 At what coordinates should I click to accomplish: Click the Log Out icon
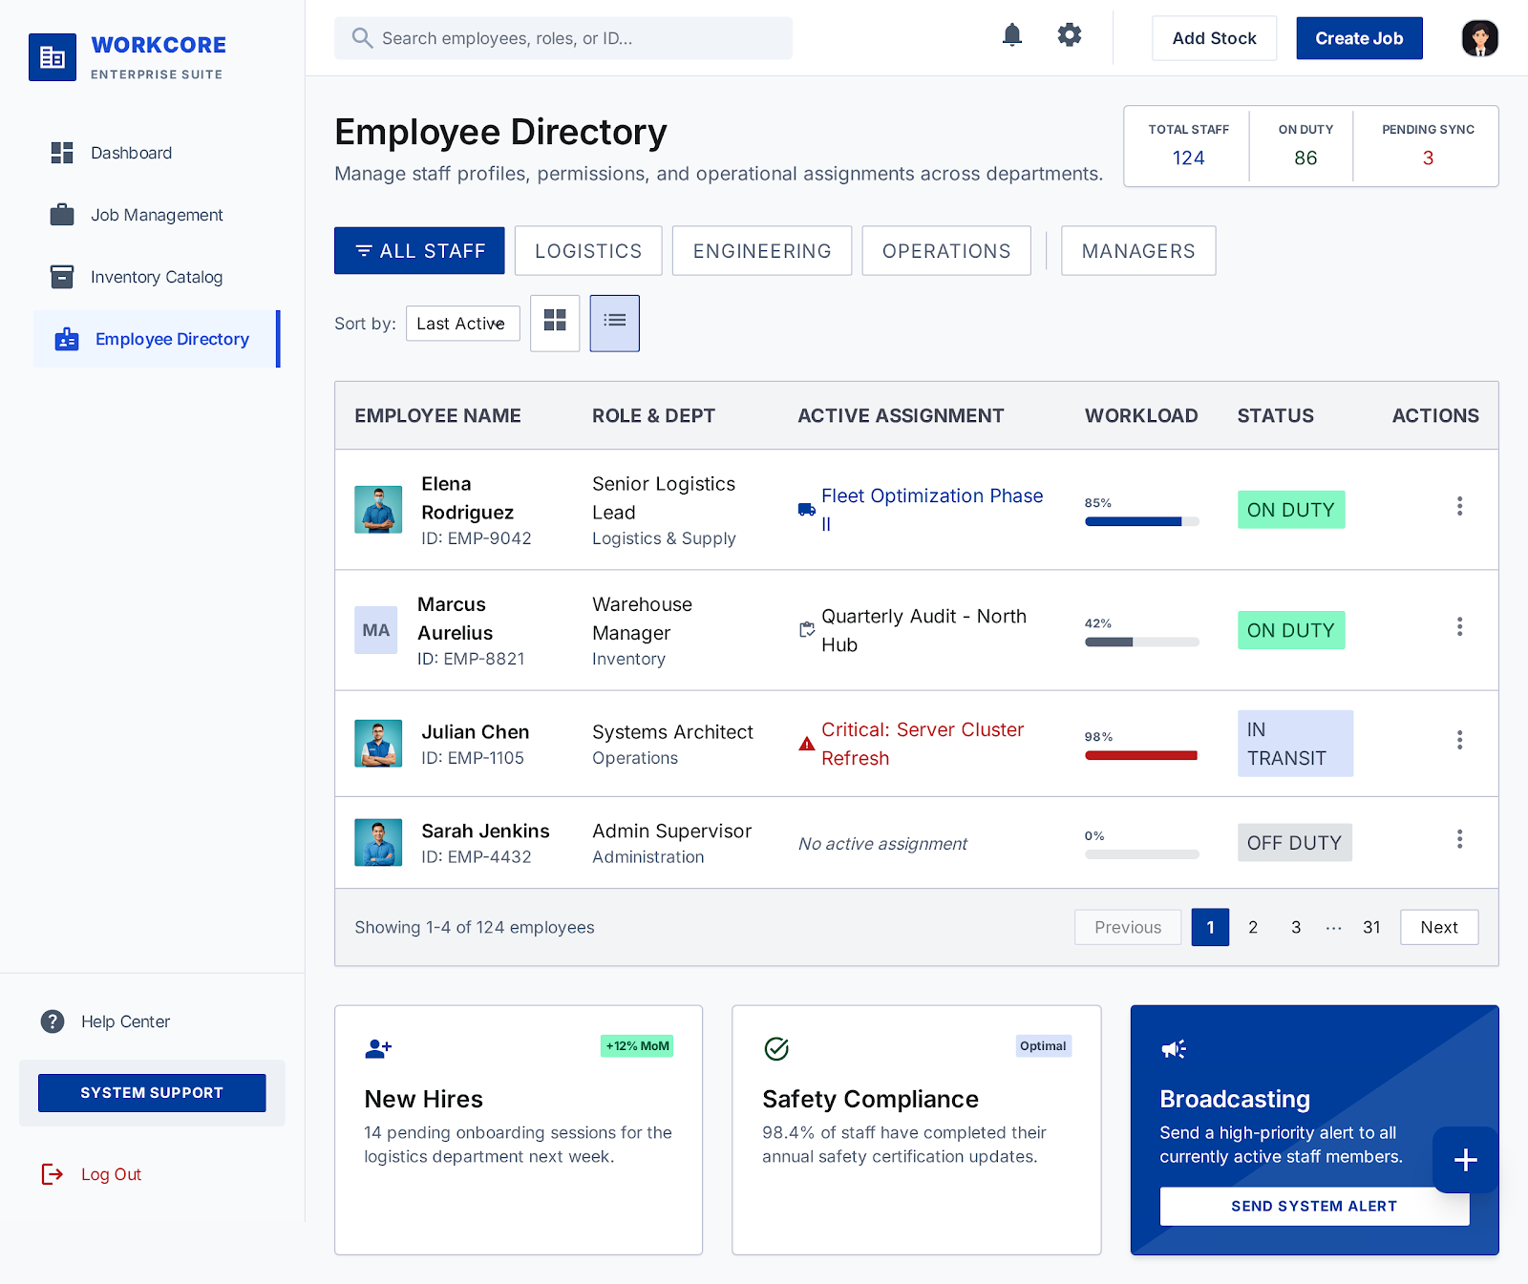pyautogui.click(x=53, y=1174)
